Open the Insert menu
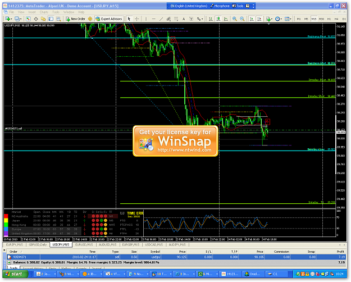 (x=32, y=12)
